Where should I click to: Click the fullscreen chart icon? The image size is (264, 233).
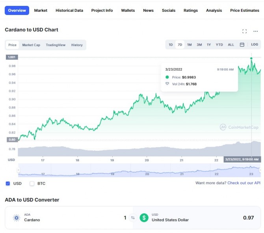point(244,31)
